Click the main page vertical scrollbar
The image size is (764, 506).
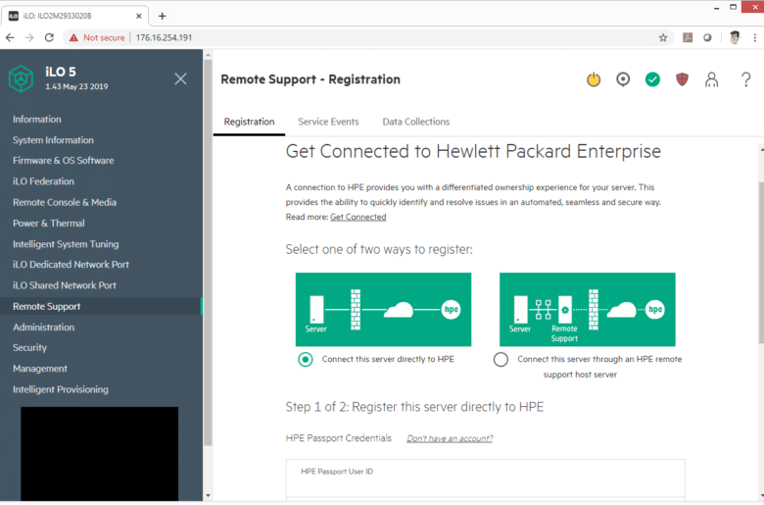pyautogui.click(x=761, y=263)
